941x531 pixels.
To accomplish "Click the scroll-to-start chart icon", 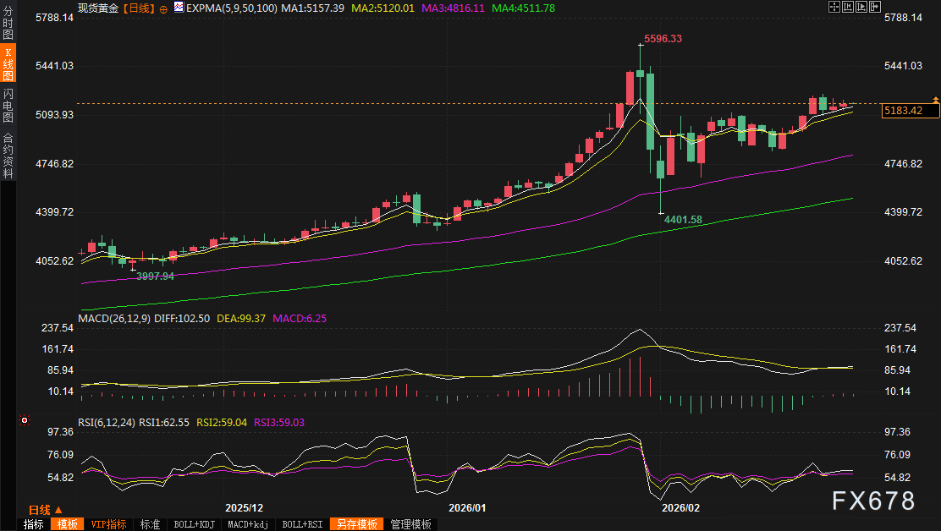I will coord(846,7).
